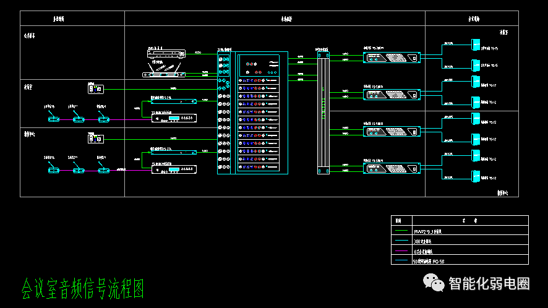Click the wall panel symbol in the middle room row
The width and height of the screenshot is (548, 308).
click(x=95, y=89)
